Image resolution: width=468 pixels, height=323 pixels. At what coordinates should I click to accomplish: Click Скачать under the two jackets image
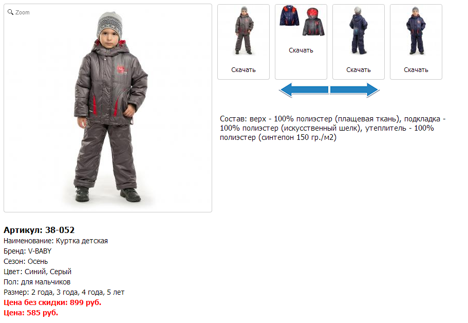click(x=301, y=50)
